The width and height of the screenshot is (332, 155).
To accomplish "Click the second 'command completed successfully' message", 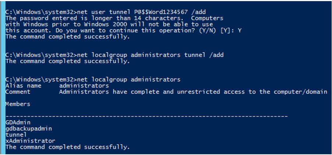I will pos(67,61).
